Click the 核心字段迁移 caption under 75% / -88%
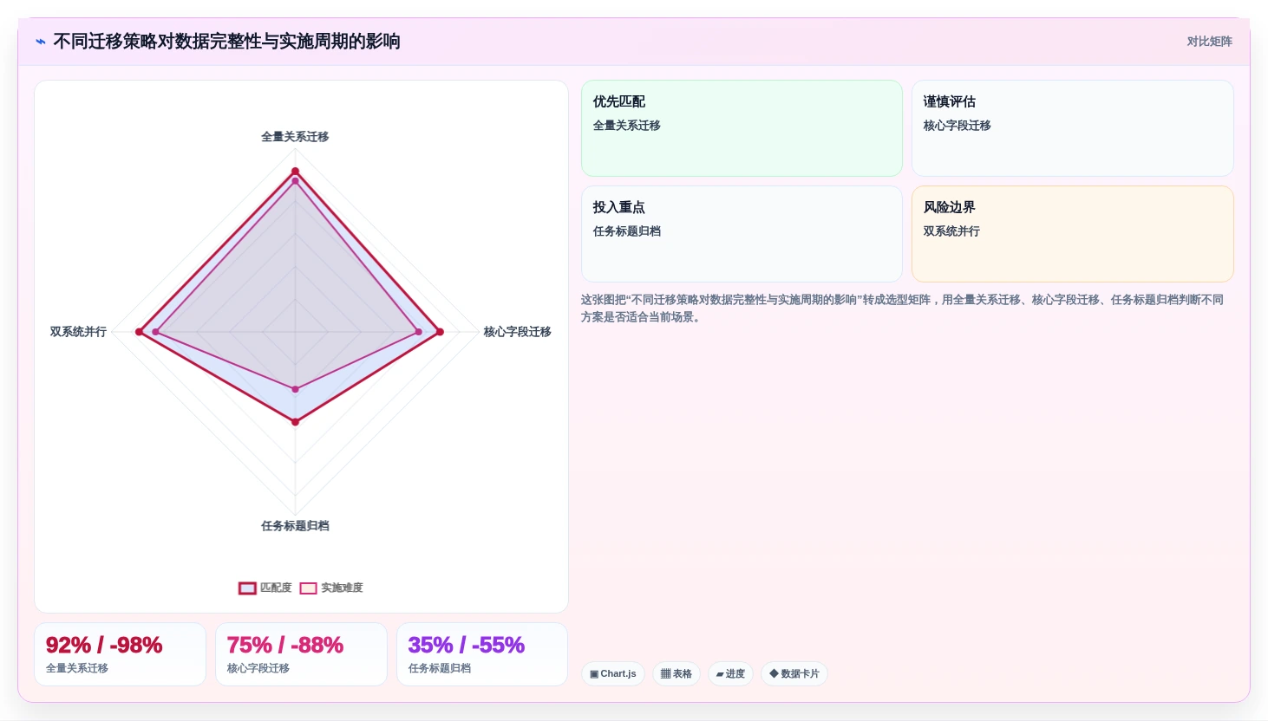 click(258, 668)
